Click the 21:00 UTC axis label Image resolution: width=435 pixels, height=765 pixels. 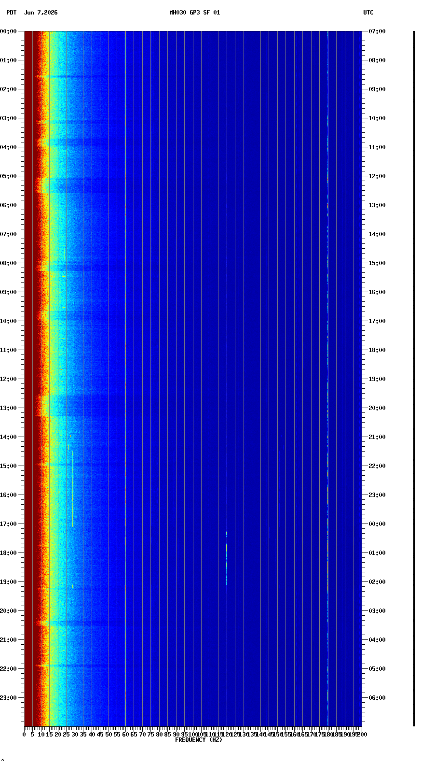[377, 437]
